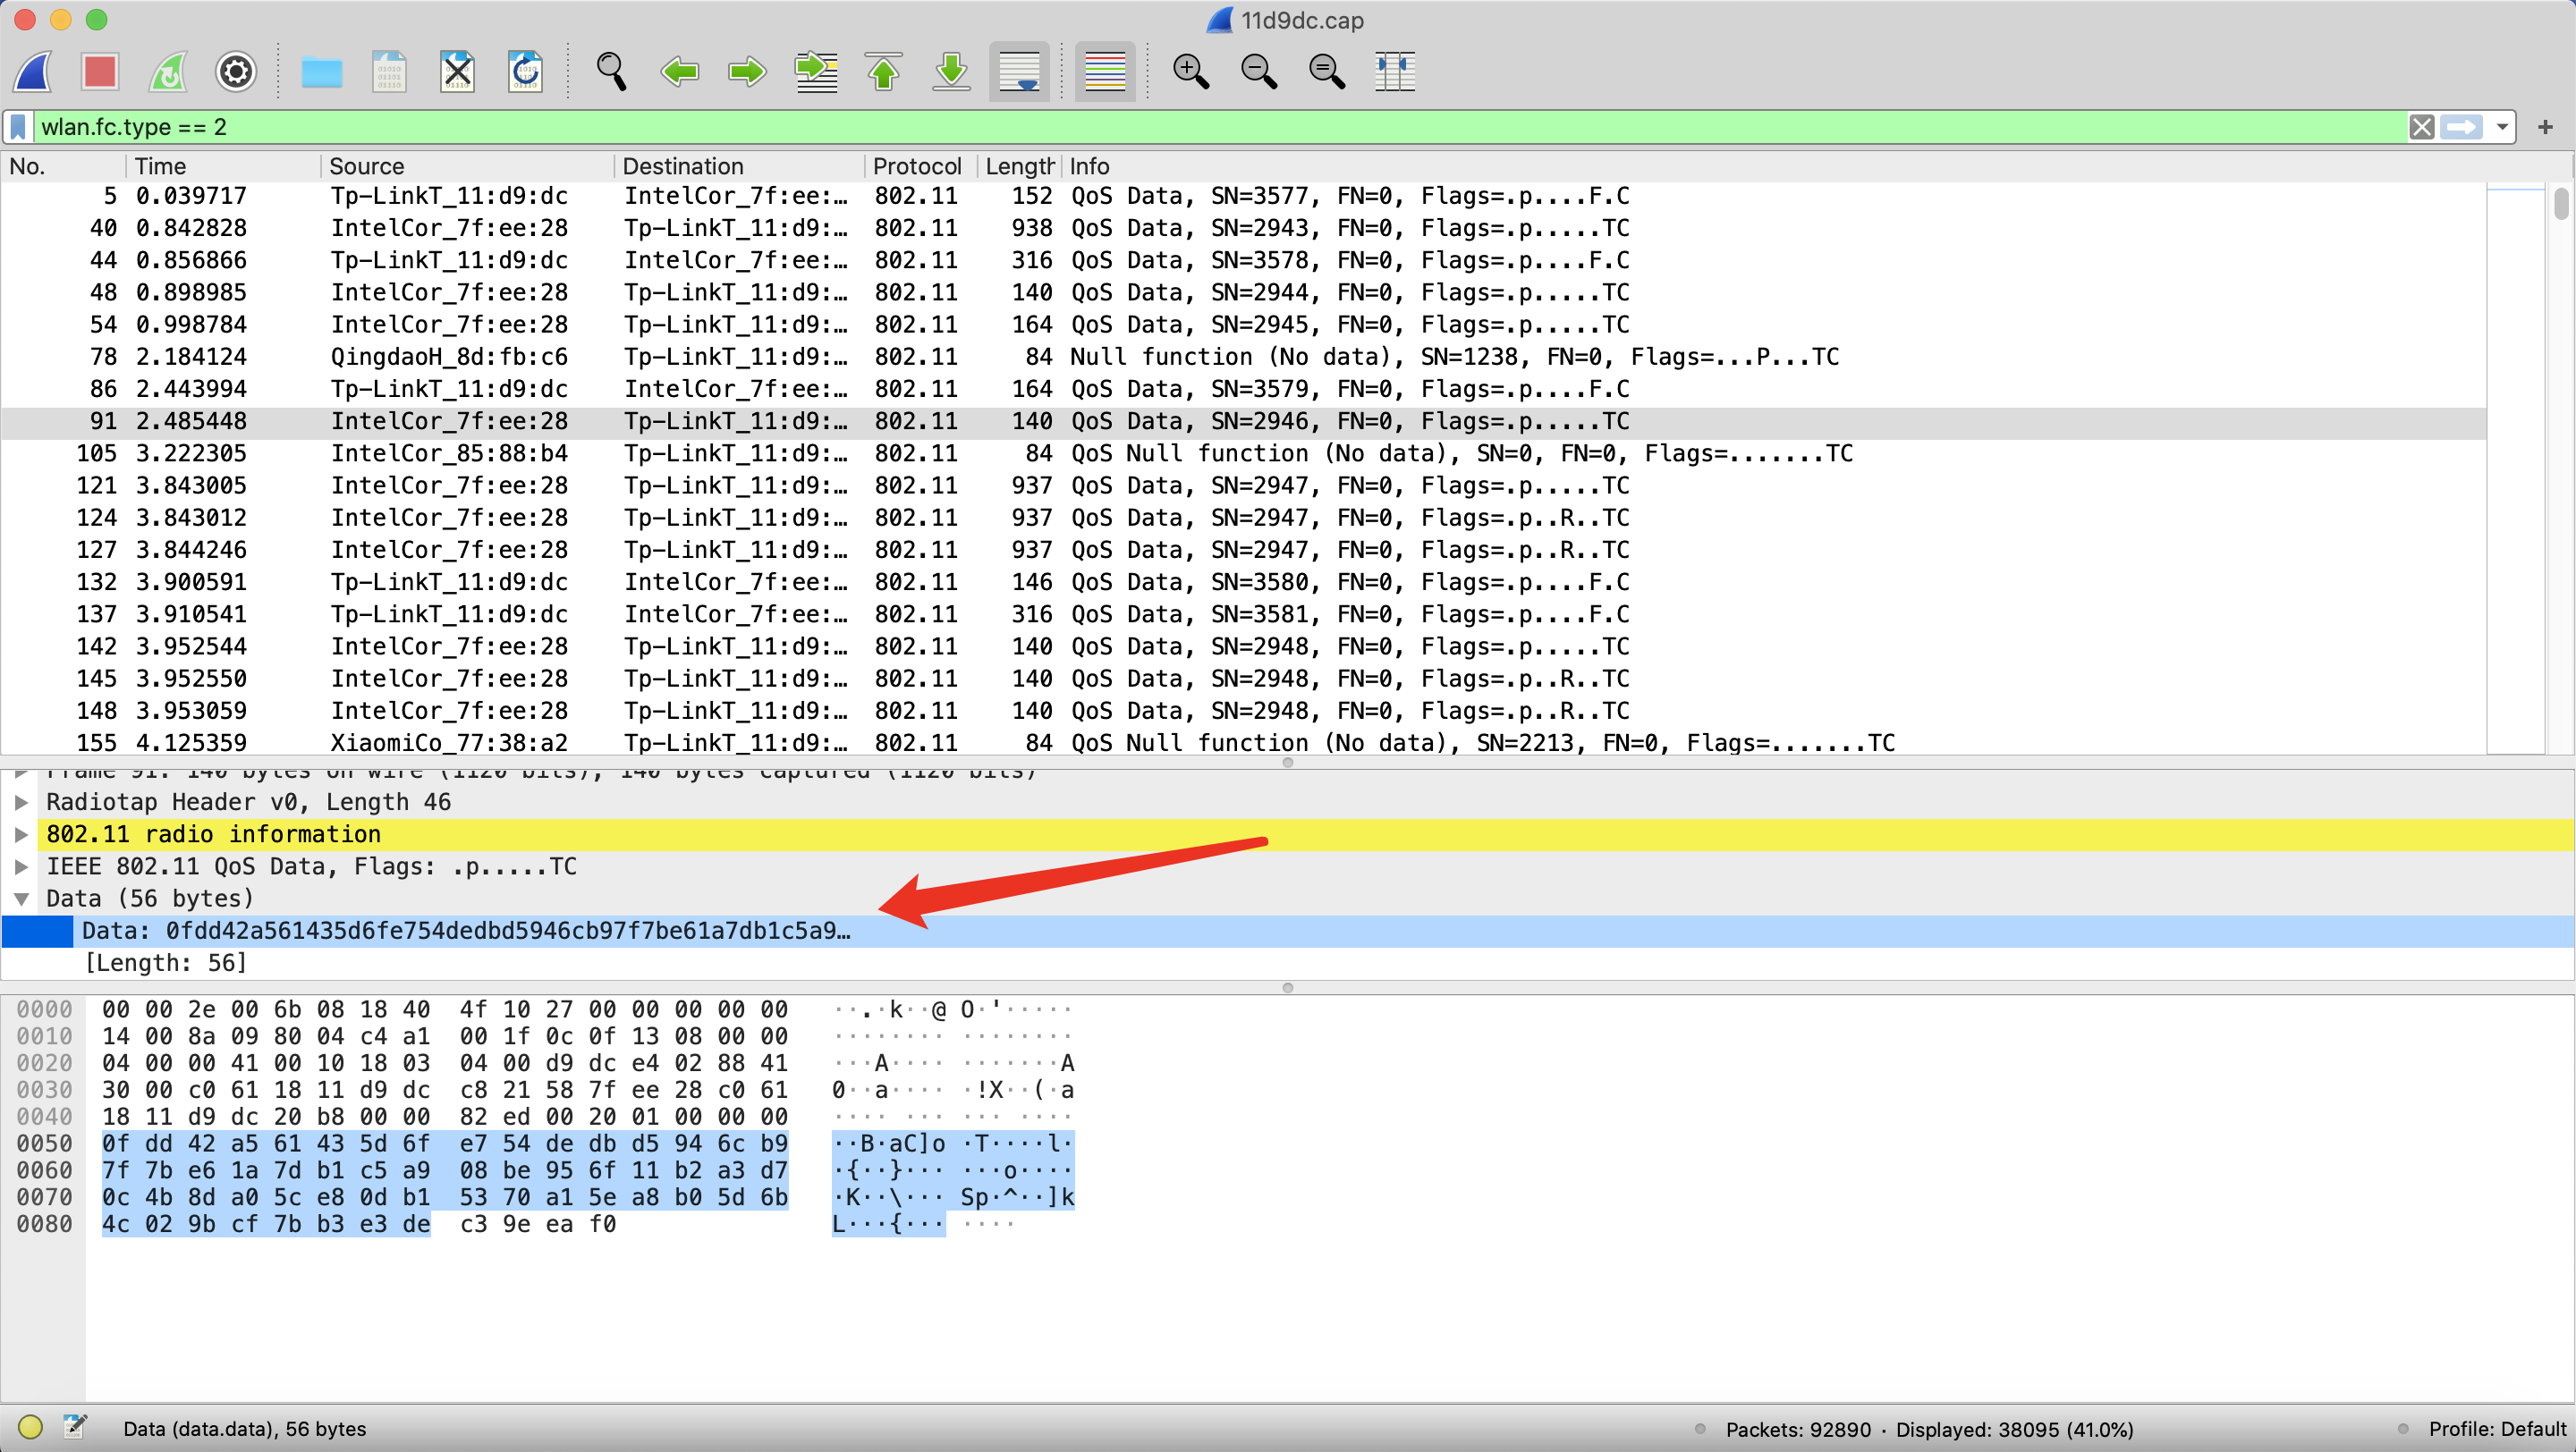
Task: Go back in packet history
Action: click(x=680, y=72)
